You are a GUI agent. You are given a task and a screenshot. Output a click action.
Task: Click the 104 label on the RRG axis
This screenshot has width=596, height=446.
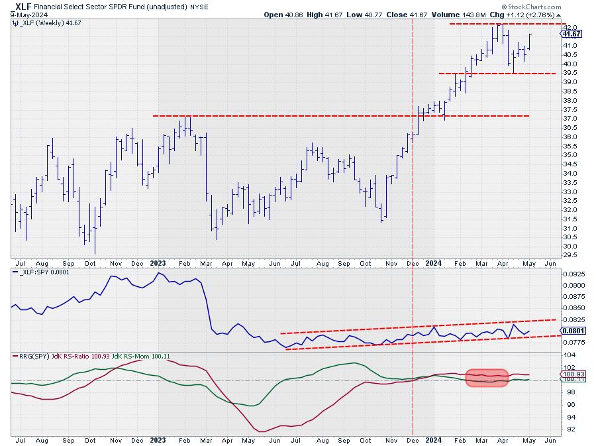tap(568, 355)
